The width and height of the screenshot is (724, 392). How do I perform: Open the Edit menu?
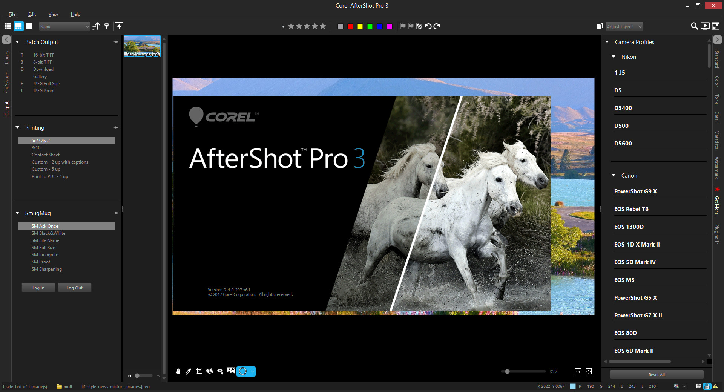pos(32,14)
